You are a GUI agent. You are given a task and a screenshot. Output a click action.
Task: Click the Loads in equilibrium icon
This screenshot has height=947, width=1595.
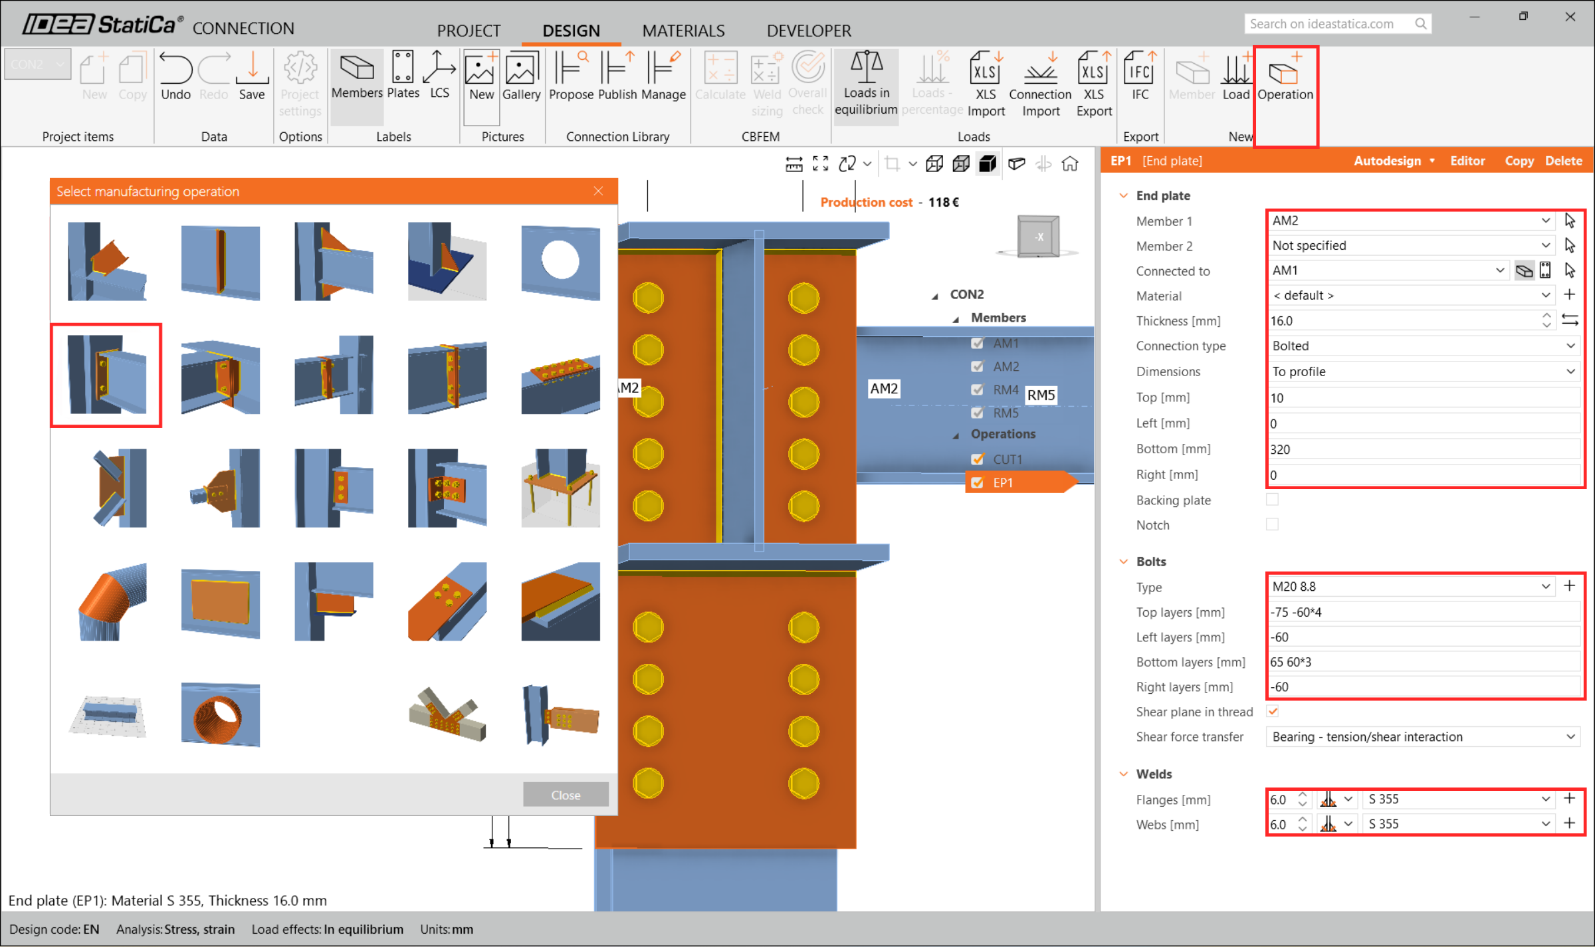pos(866,68)
